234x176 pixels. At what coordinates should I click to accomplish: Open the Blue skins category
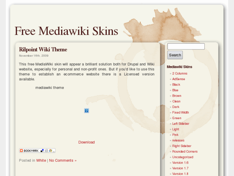(175, 90)
